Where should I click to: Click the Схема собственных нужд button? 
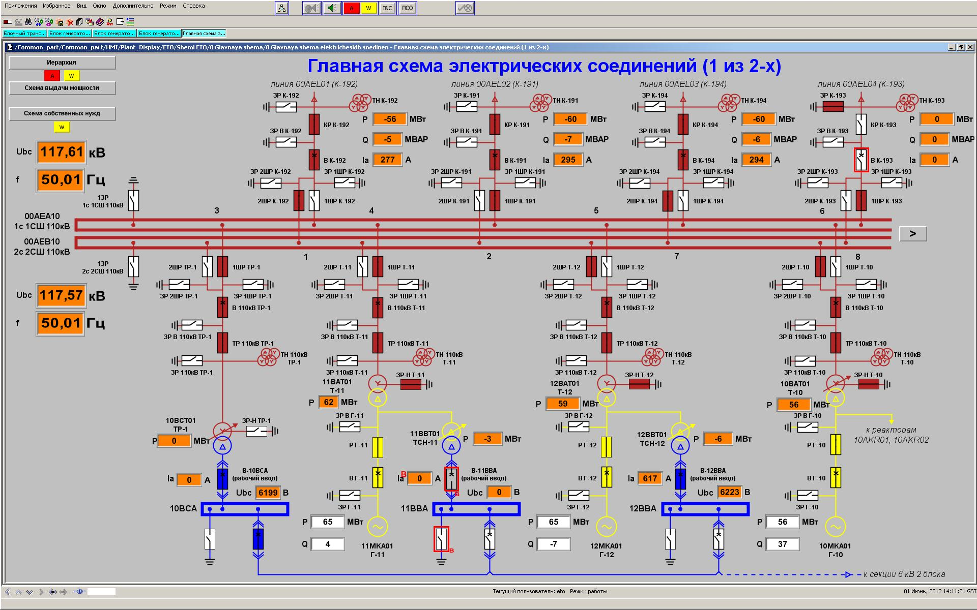coord(62,113)
